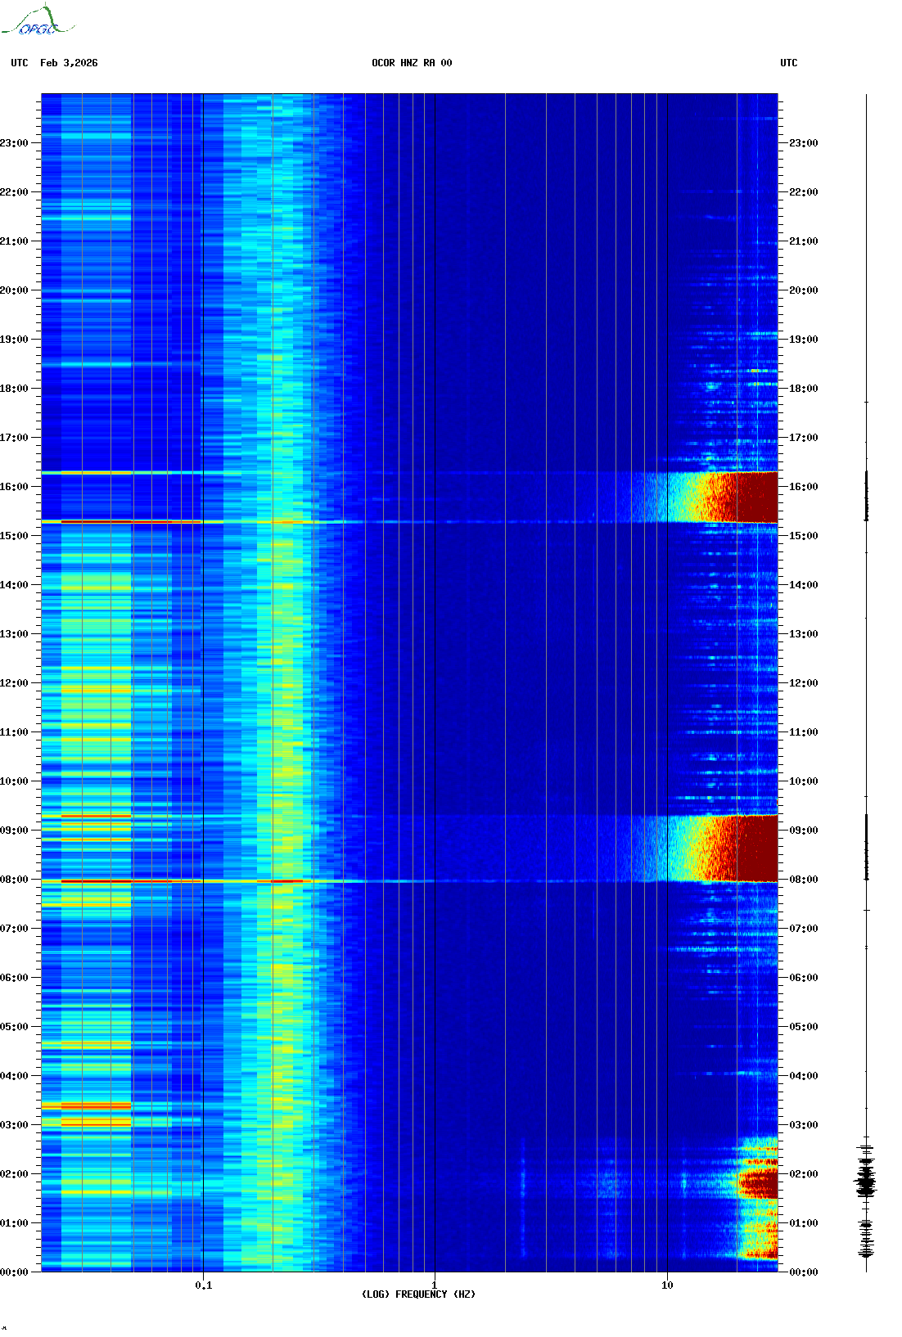Click the 21:00 label on the right axis
Image resolution: width=902 pixels, height=1337 pixels.
pos(803,241)
